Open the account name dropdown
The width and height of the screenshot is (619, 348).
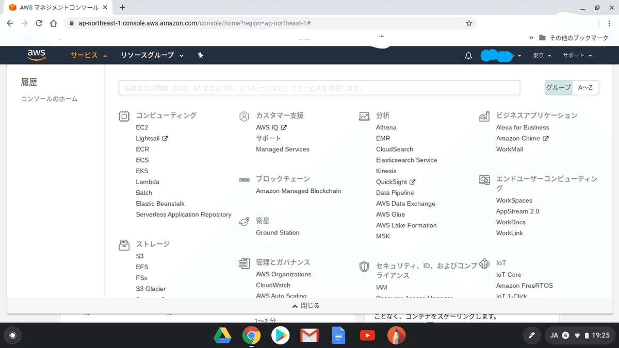(x=501, y=55)
